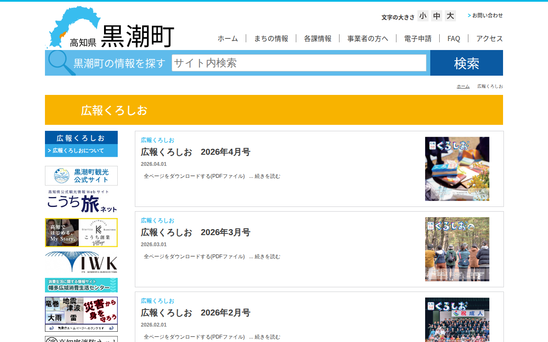Viewport: 548px width, 342px height.
Task: Open 電子申請 menu item
Action: (418, 38)
